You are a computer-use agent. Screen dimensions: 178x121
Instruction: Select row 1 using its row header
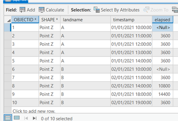click(x=7, y=28)
